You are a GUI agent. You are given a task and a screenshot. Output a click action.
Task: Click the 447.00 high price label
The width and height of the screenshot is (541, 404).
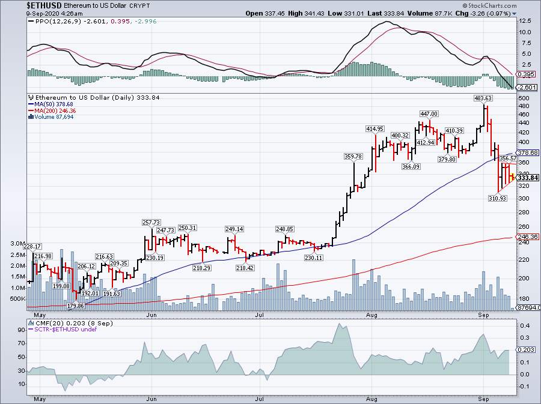pos(429,113)
